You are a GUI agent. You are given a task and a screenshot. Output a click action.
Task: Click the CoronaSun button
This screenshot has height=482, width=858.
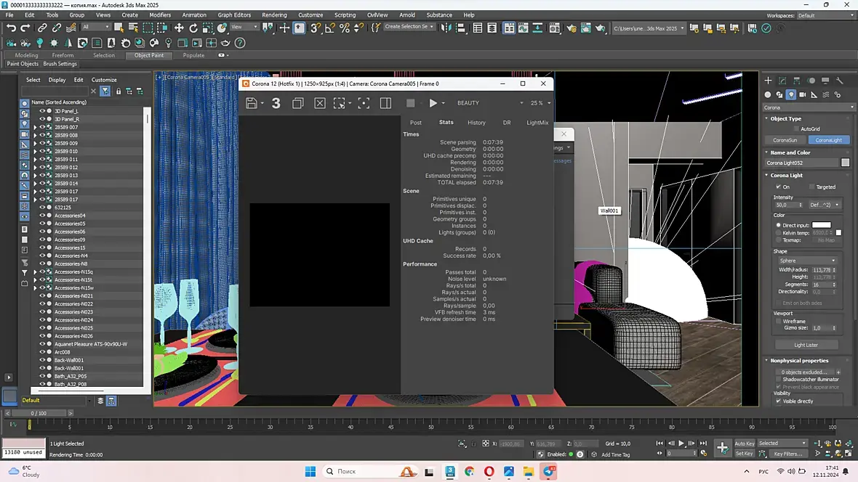[x=785, y=140]
